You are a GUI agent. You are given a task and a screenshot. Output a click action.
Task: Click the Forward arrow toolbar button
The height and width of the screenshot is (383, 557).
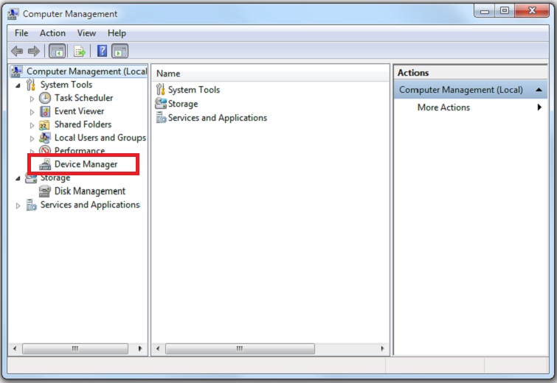click(33, 51)
